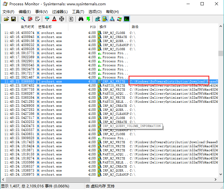This screenshot has height=189, width=224.
Task: Click the file icon in row 11:48:23.0427517
Action: point(100,118)
